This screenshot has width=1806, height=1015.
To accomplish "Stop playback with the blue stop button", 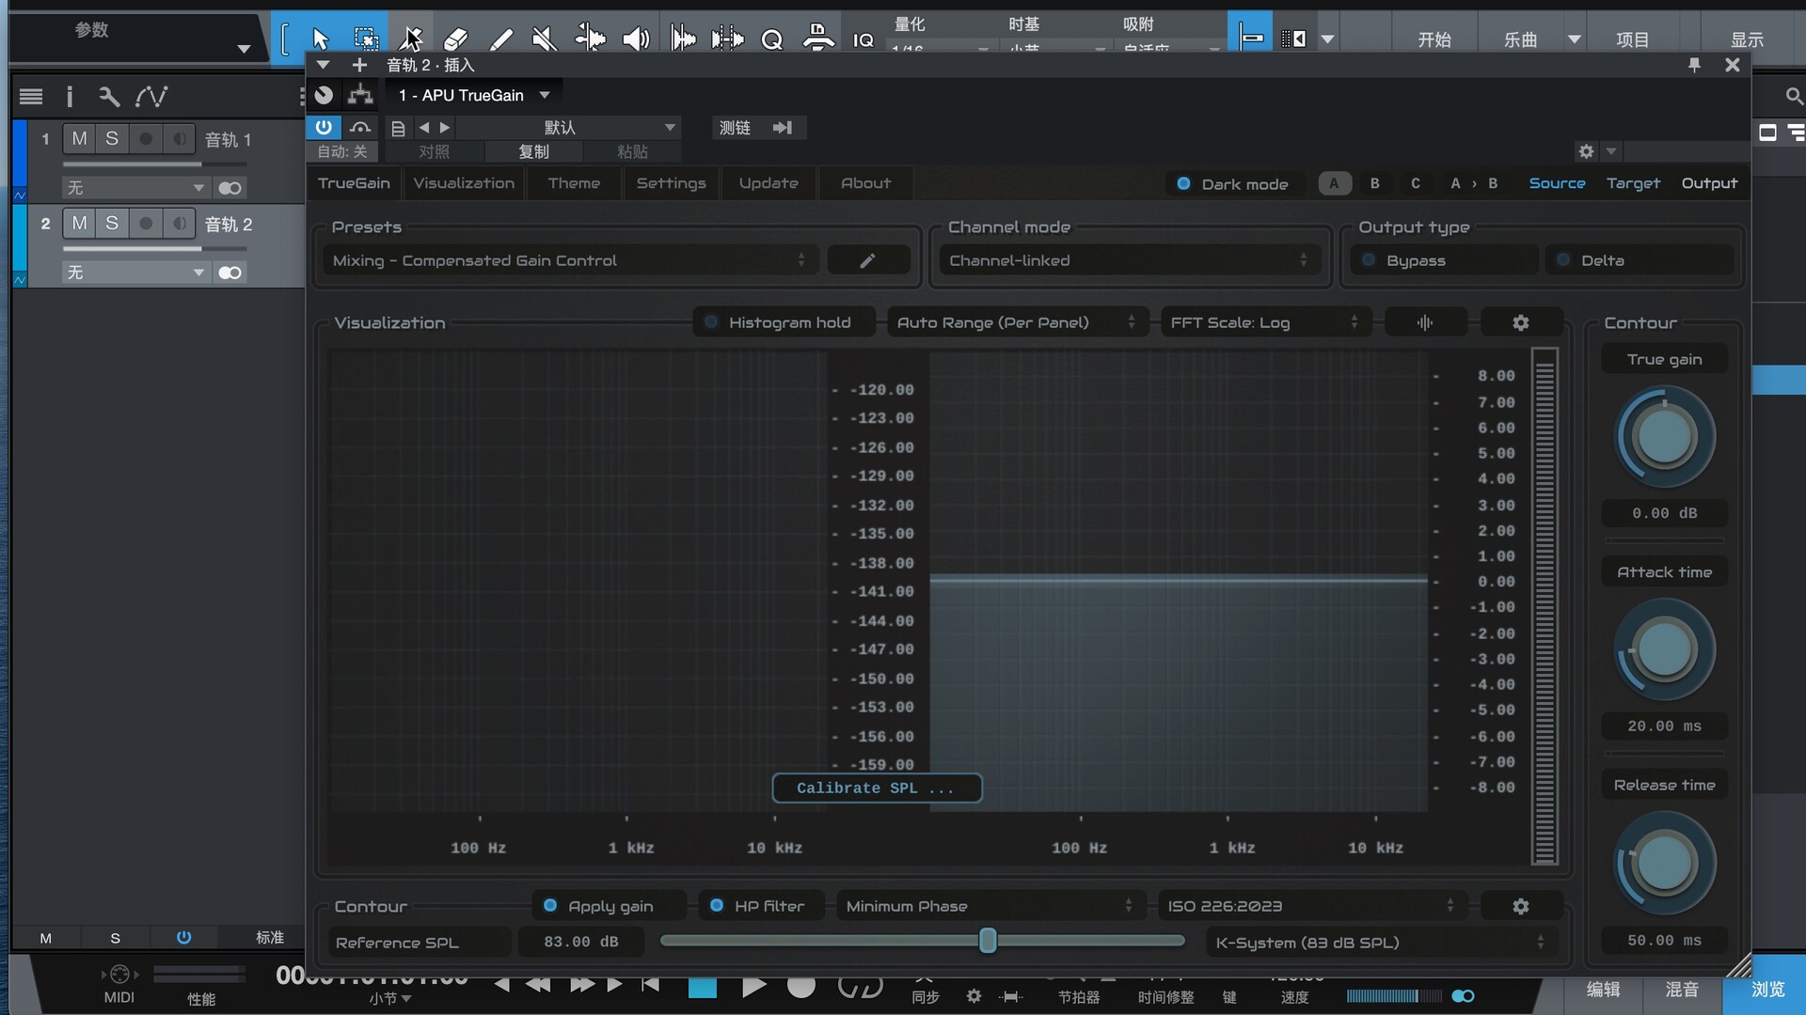I will (702, 987).
